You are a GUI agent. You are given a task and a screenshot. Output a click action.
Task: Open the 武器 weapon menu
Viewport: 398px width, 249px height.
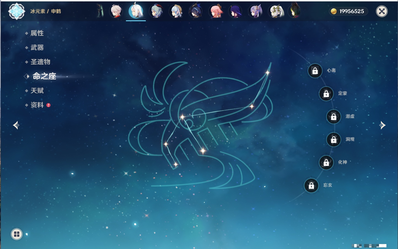coord(37,48)
